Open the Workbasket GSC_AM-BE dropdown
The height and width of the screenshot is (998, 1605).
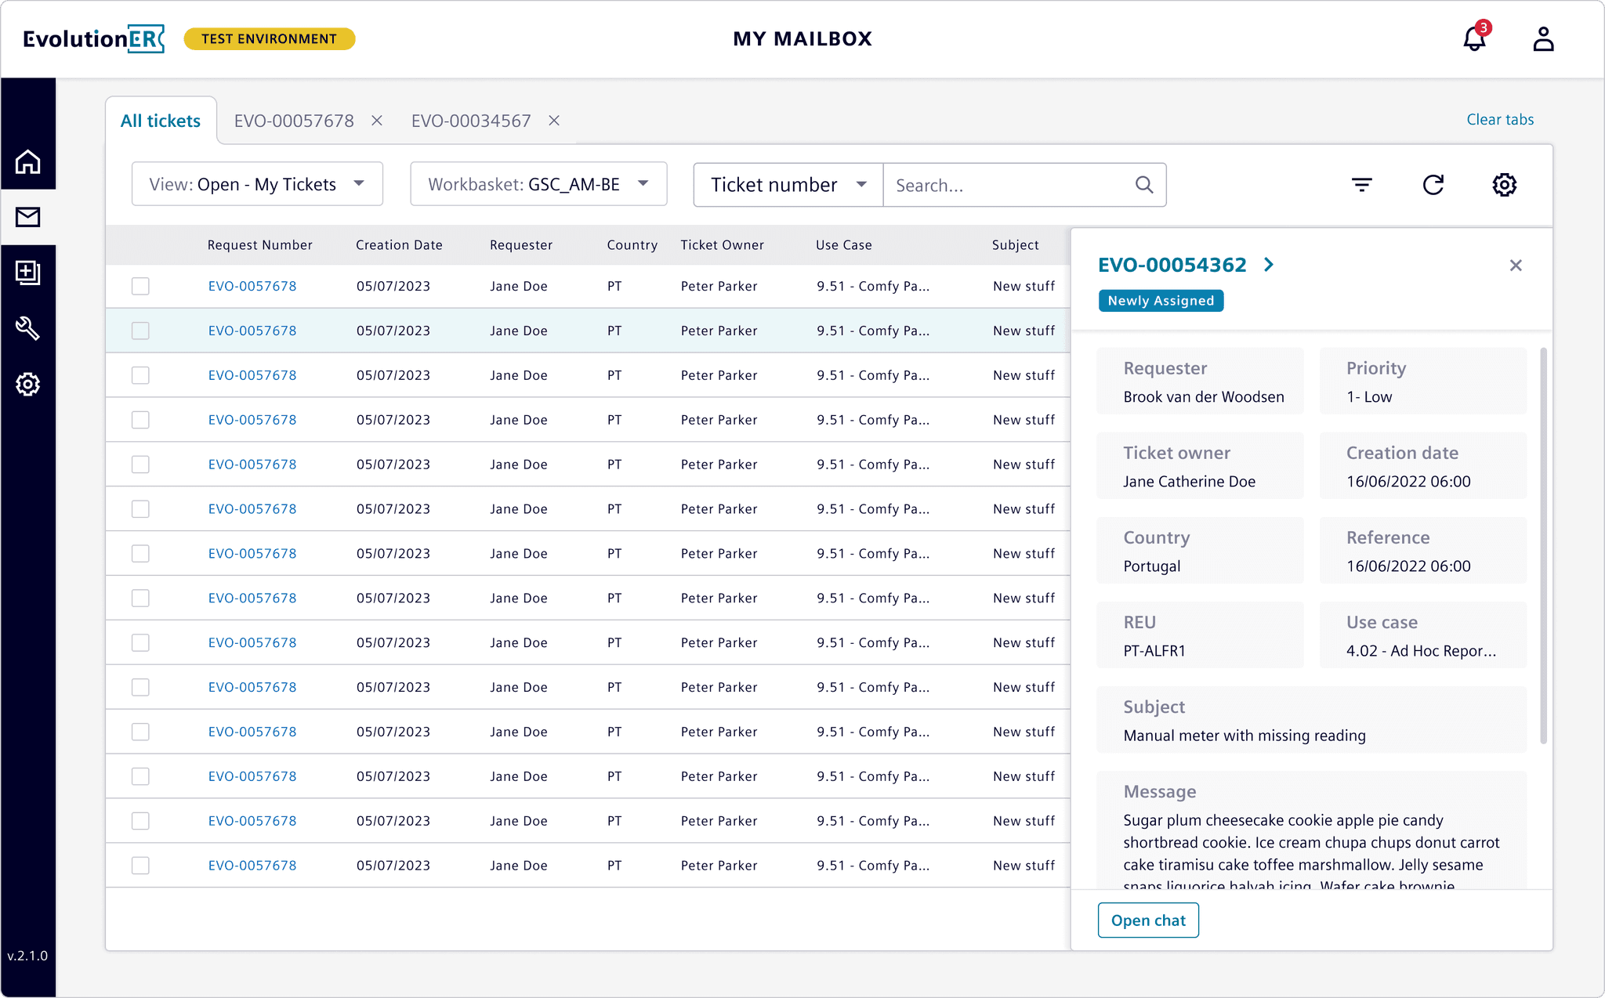[x=538, y=184]
